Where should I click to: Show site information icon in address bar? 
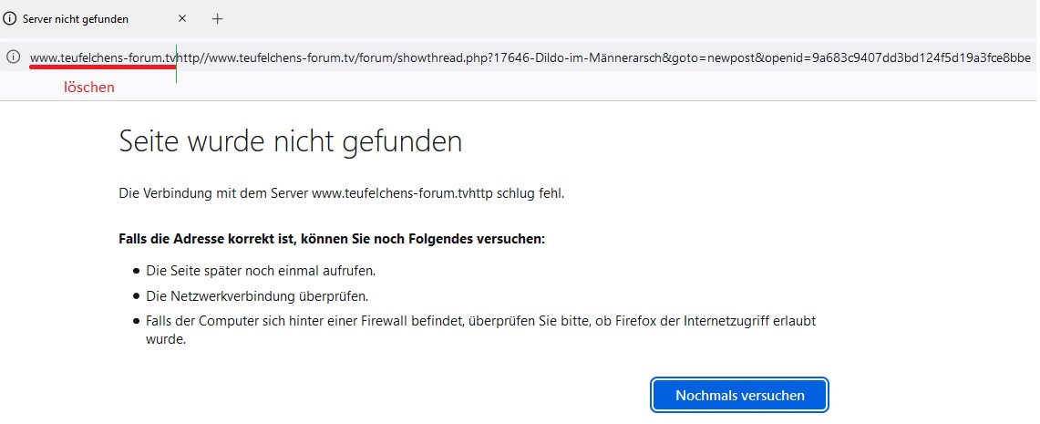13,57
